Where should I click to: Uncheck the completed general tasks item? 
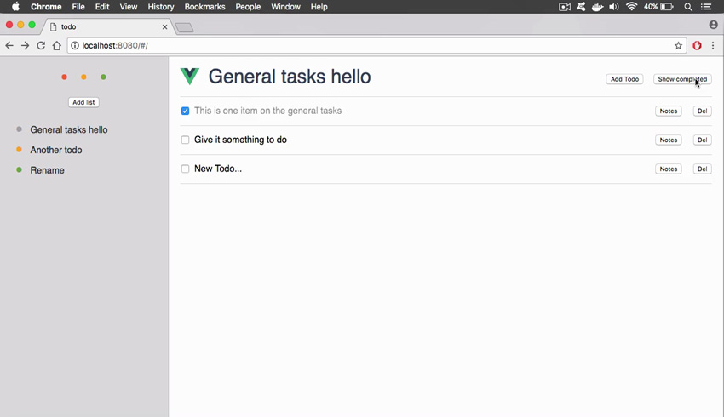[x=185, y=111]
